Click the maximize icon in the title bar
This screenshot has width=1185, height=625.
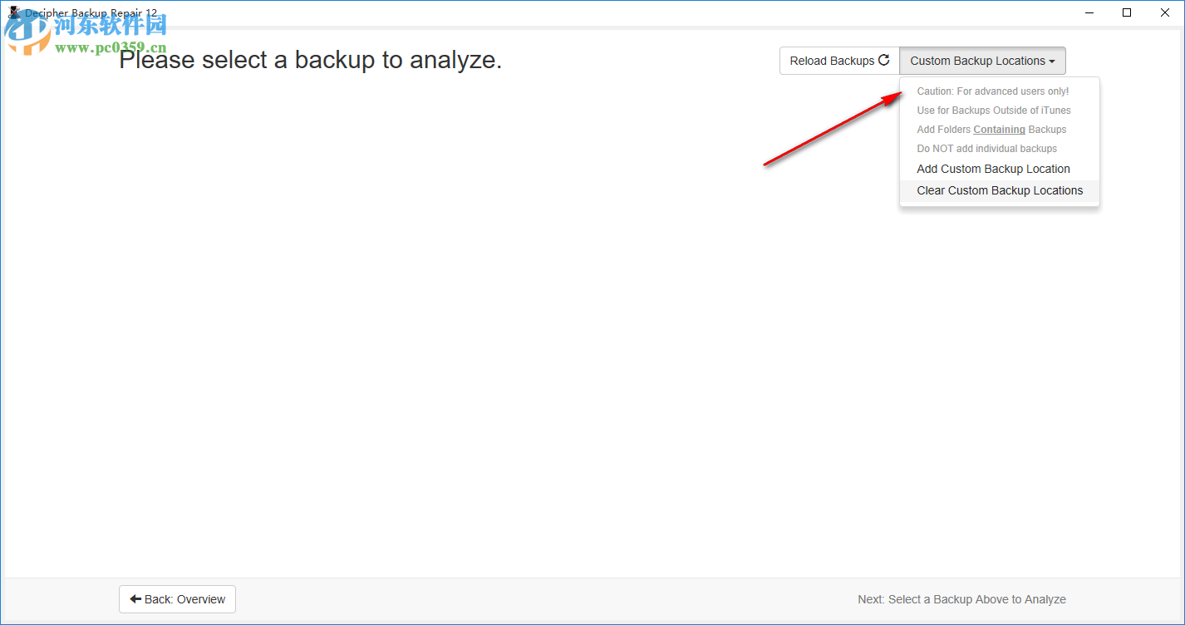click(1126, 12)
